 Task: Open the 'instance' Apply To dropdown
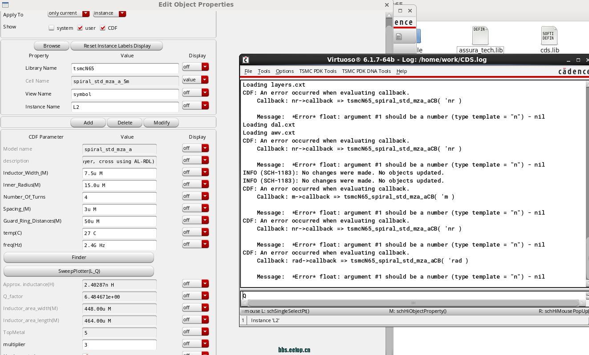coord(110,13)
